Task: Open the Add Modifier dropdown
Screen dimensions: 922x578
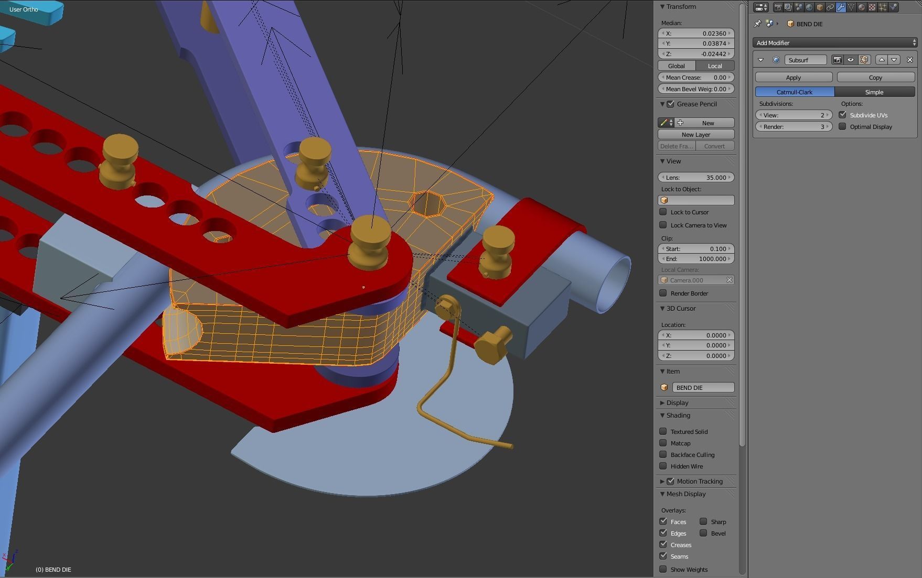Action: tap(835, 42)
